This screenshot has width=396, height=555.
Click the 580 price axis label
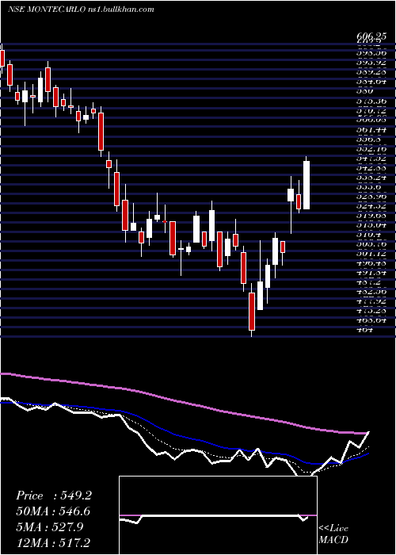pyautogui.click(x=365, y=91)
